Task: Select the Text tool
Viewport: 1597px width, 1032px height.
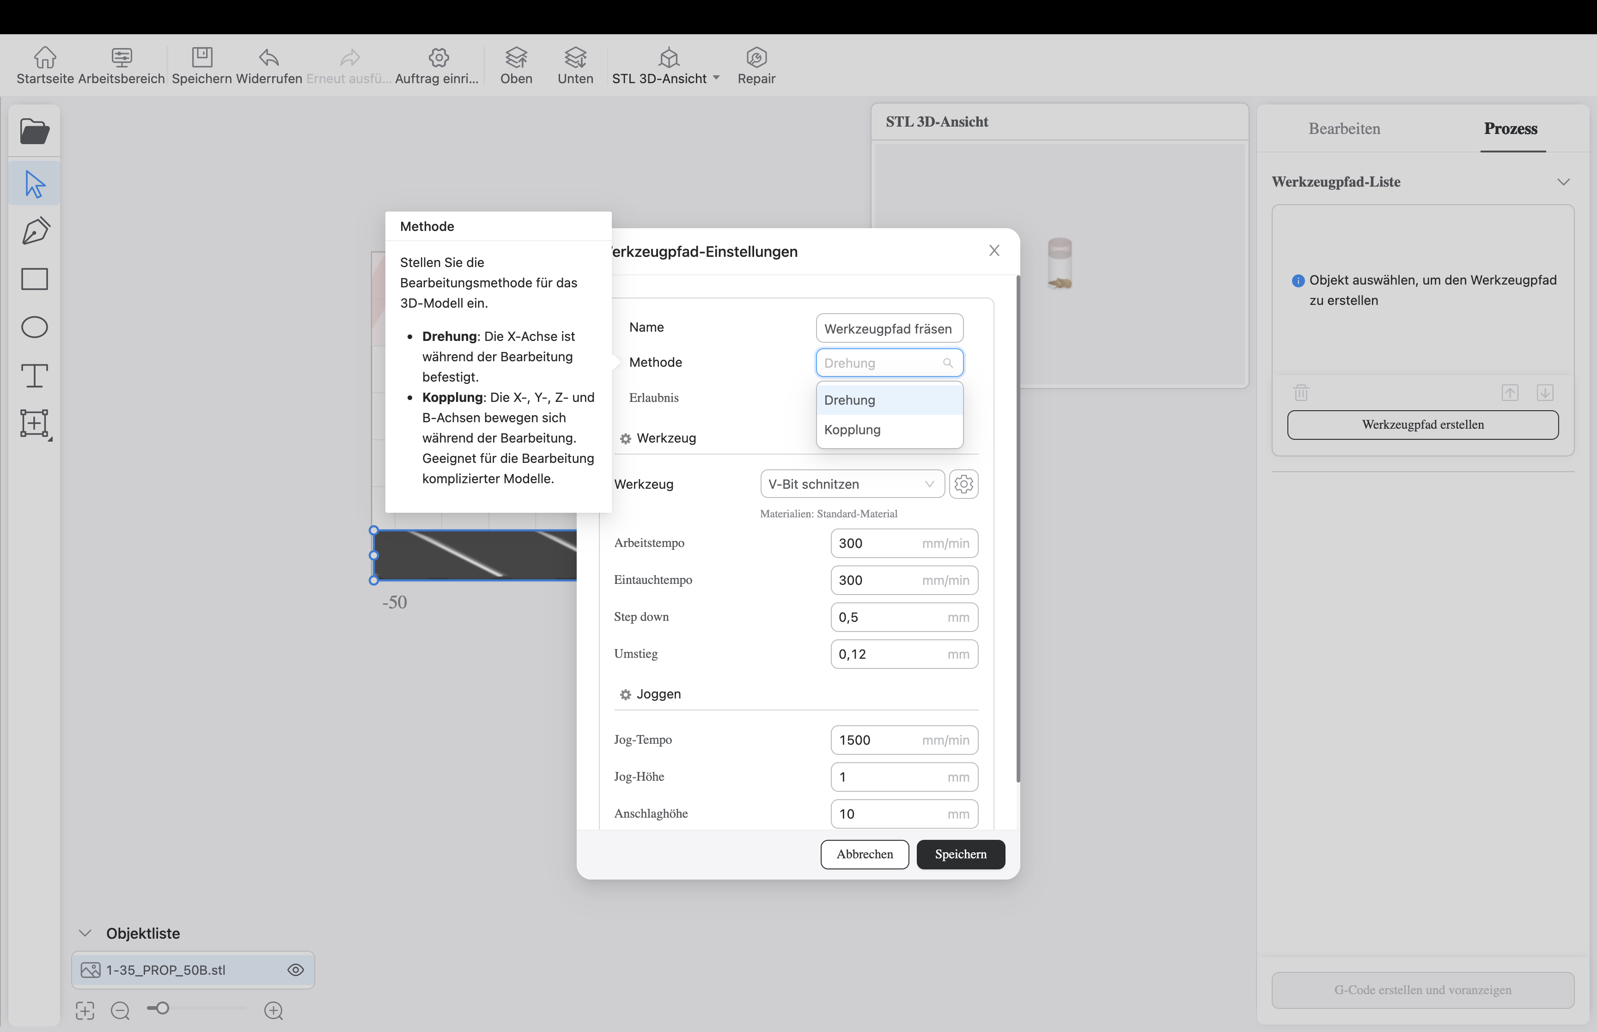Action: click(x=34, y=375)
